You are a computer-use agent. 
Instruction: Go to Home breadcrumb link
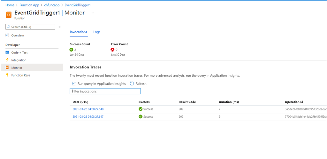[10, 5]
